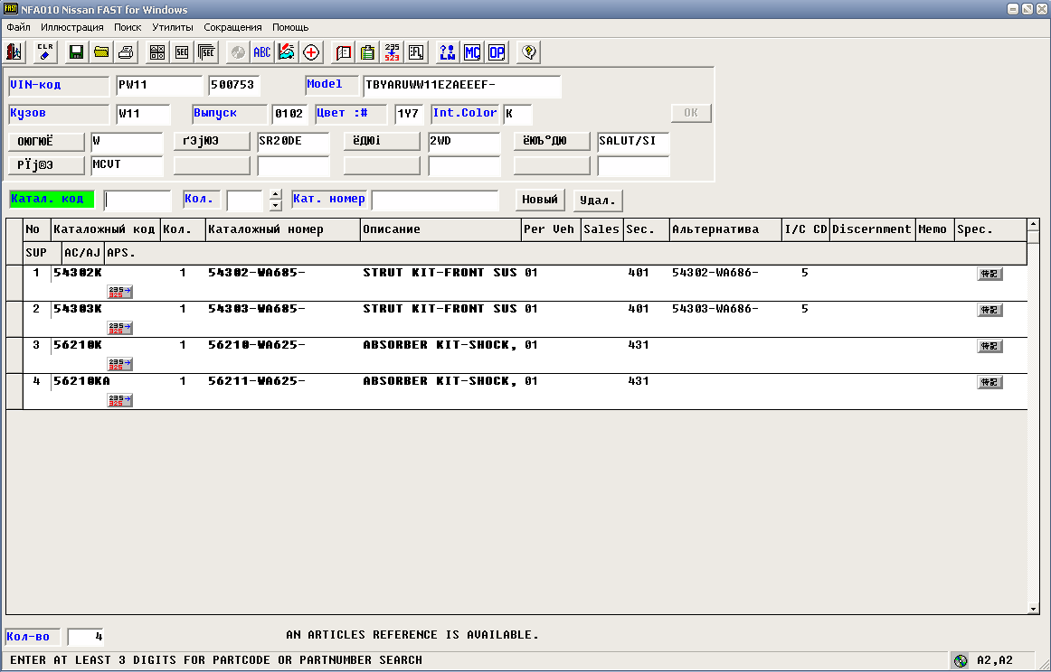The height and width of the screenshot is (672, 1051).
Task: Click the Кат. номер input field
Action: click(435, 201)
